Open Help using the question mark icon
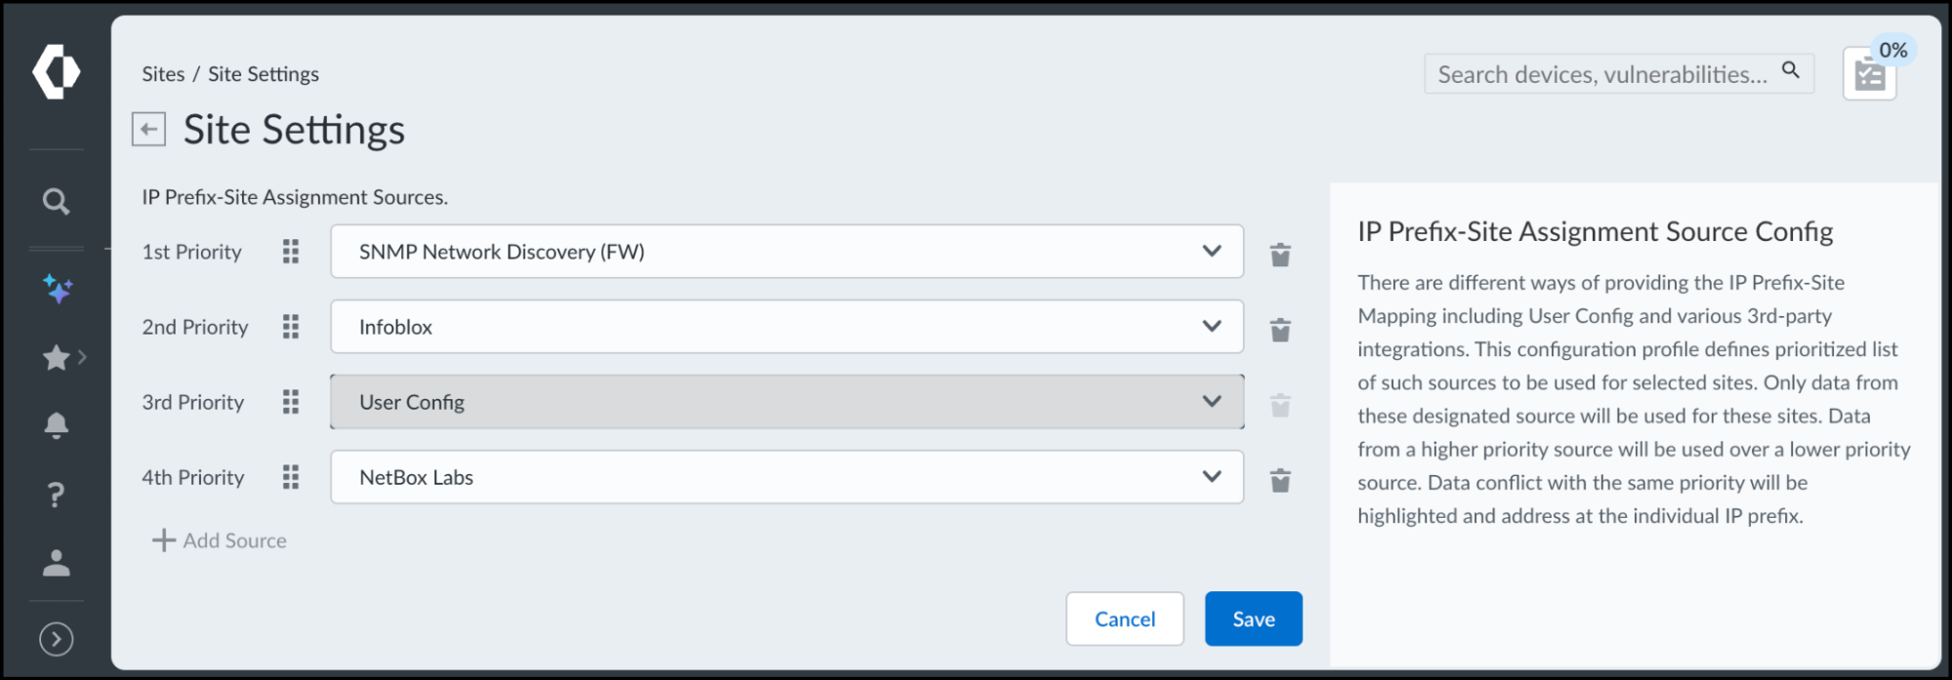Screen dimensions: 1952x680 pos(56,494)
